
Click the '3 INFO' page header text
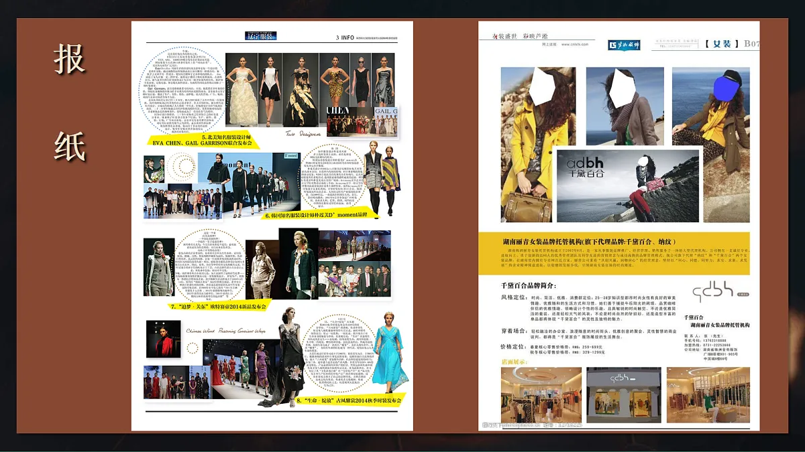pyautogui.click(x=345, y=37)
